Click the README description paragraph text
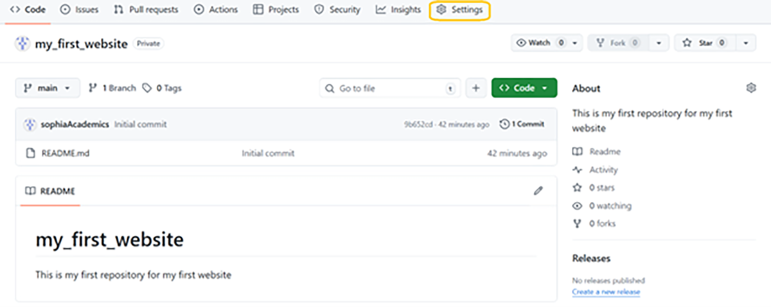This screenshot has height=307, width=771. pyautogui.click(x=133, y=275)
